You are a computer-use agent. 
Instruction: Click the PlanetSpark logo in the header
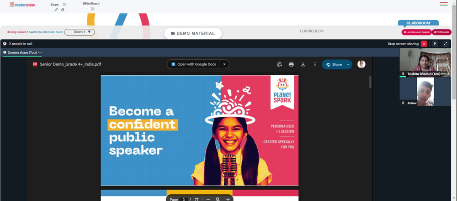tap(22, 5)
